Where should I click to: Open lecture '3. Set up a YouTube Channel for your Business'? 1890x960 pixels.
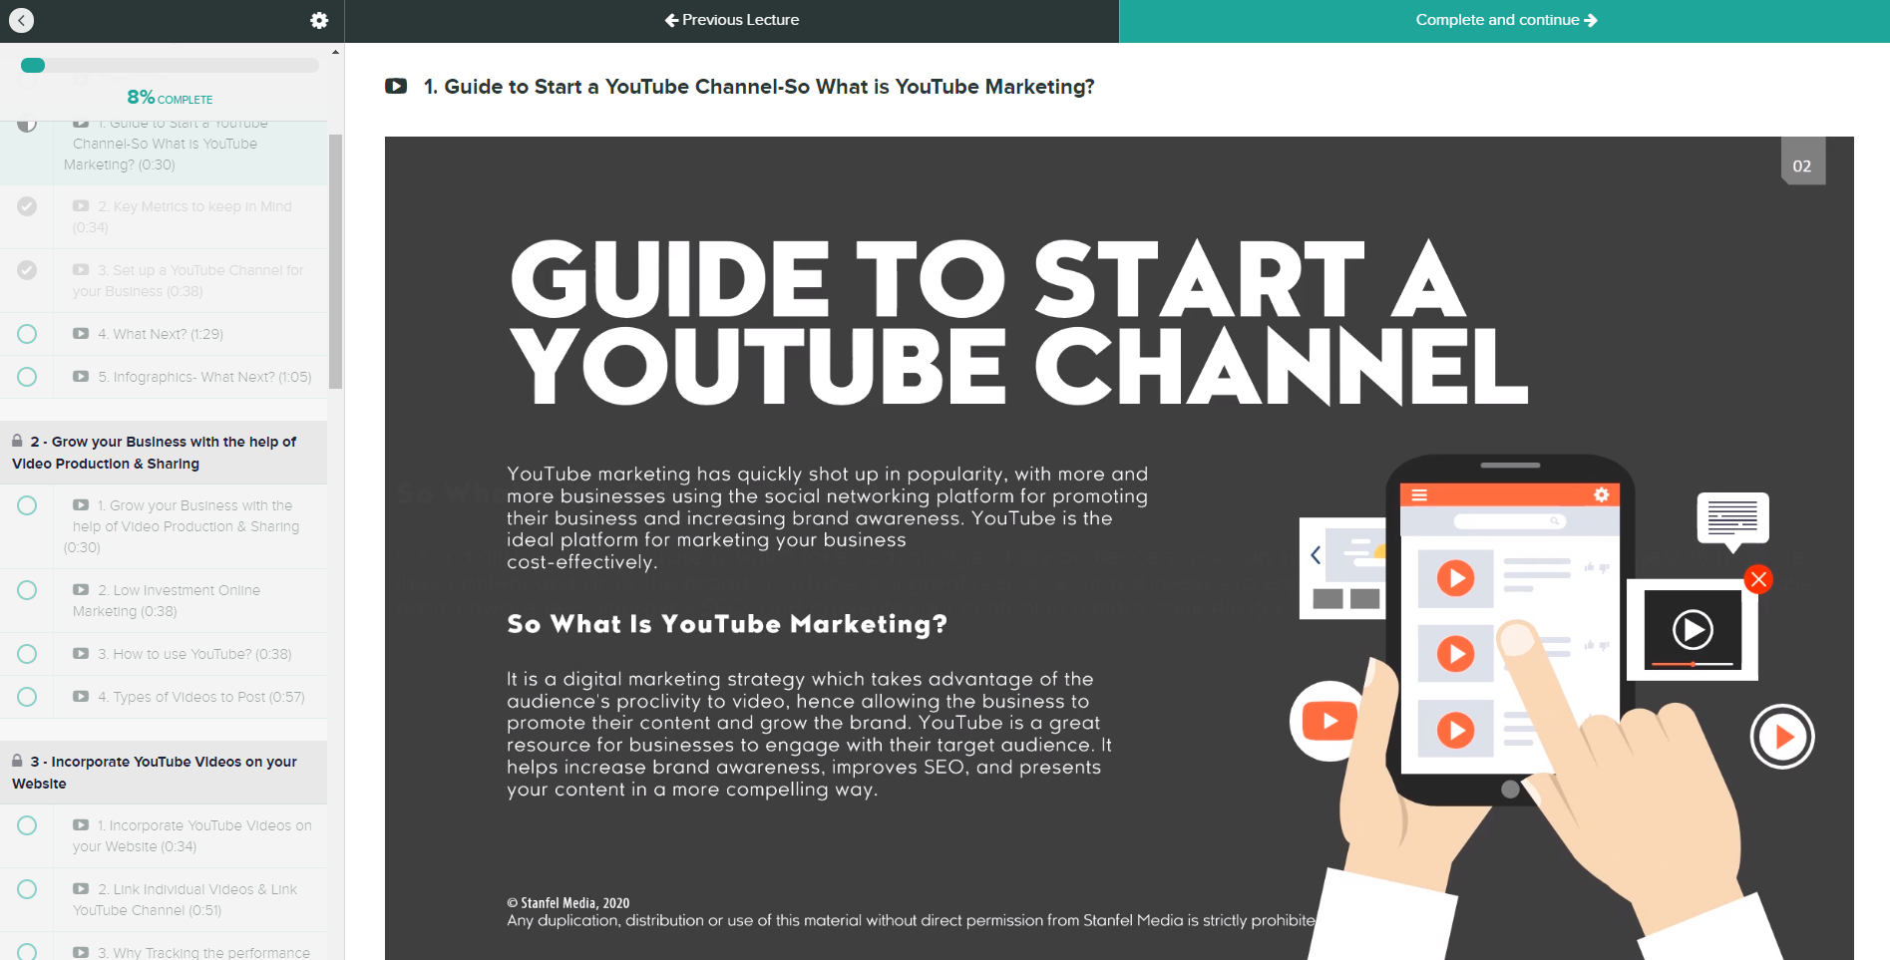(x=188, y=280)
